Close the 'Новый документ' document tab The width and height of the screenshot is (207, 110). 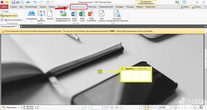coord(19,26)
